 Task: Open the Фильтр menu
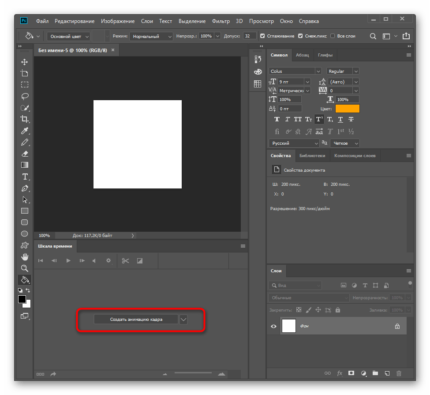tap(221, 21)
